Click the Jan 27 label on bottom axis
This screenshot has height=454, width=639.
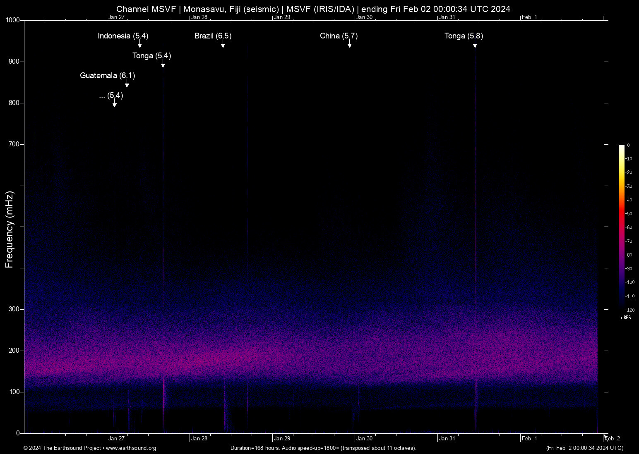116,439
